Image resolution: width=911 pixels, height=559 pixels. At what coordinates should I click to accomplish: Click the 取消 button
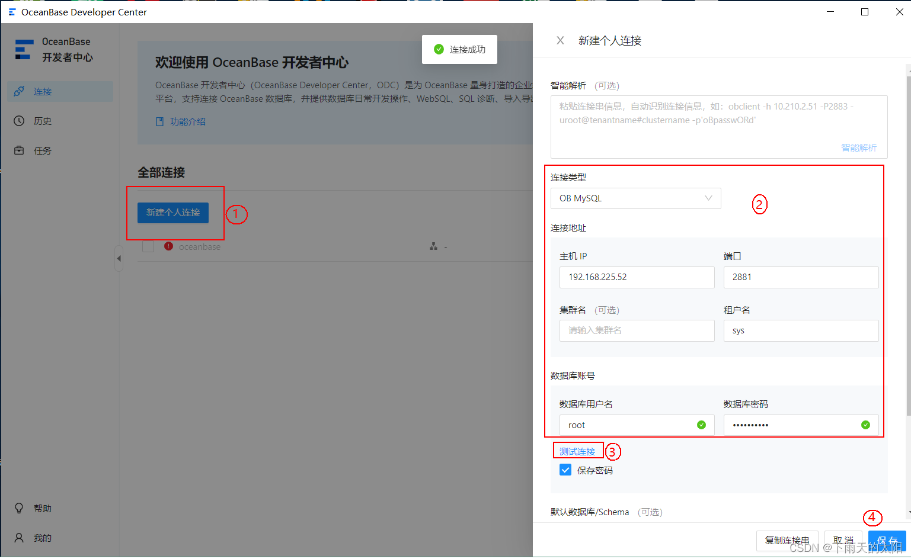point(843,541)
